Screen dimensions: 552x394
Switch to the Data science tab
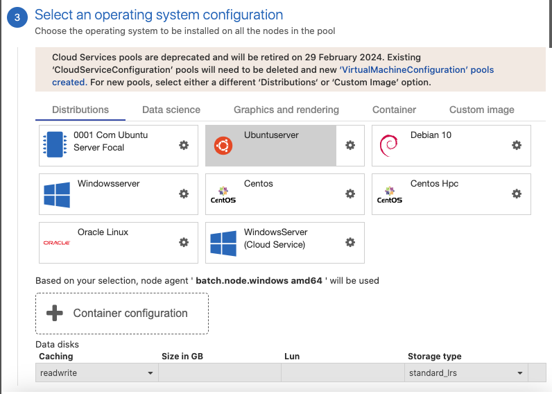click(x=171, y=110)
